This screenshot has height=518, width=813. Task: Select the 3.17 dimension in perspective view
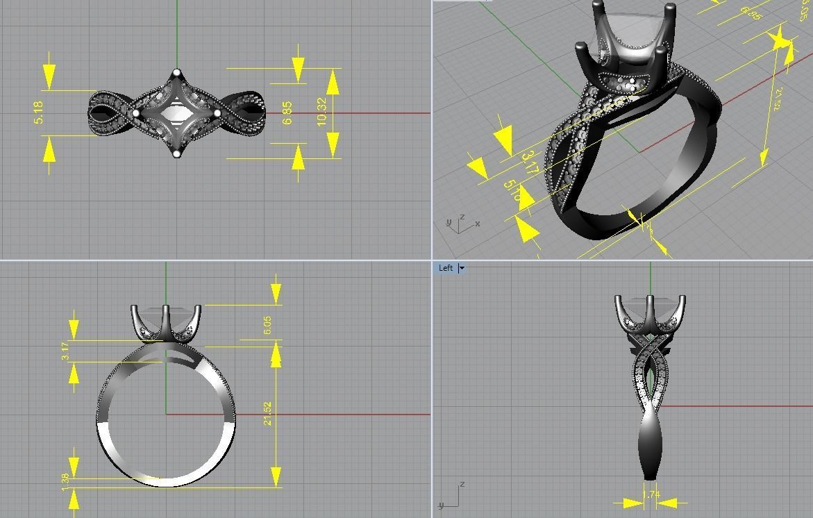[x=530, y=162]
